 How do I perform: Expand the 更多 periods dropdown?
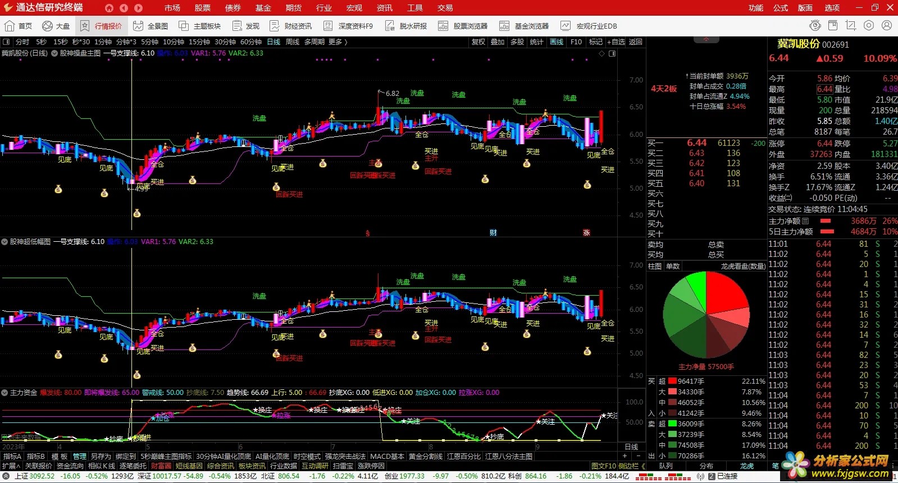(338, 42)
